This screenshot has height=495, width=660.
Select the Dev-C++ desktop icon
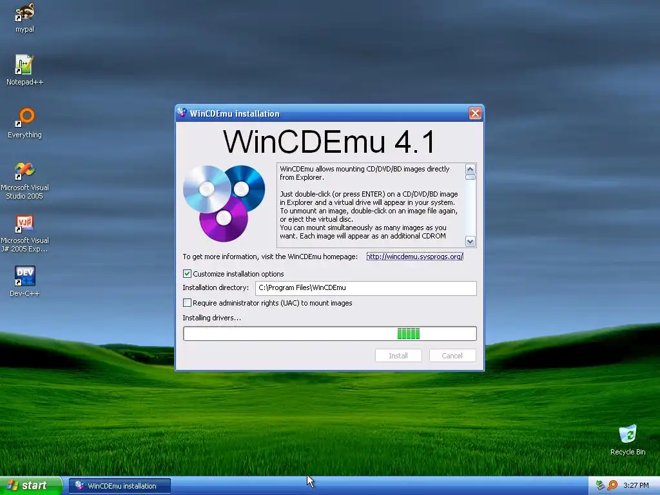[x=24, y=281]
